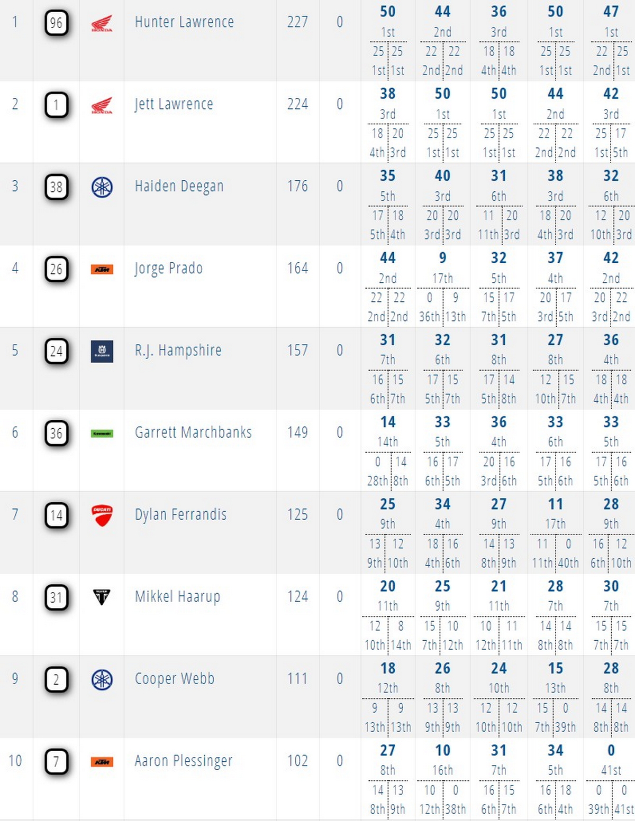Screen dimensions: 635x821
Task: Click number plate 7 badge
Action: tap(56, 762)
